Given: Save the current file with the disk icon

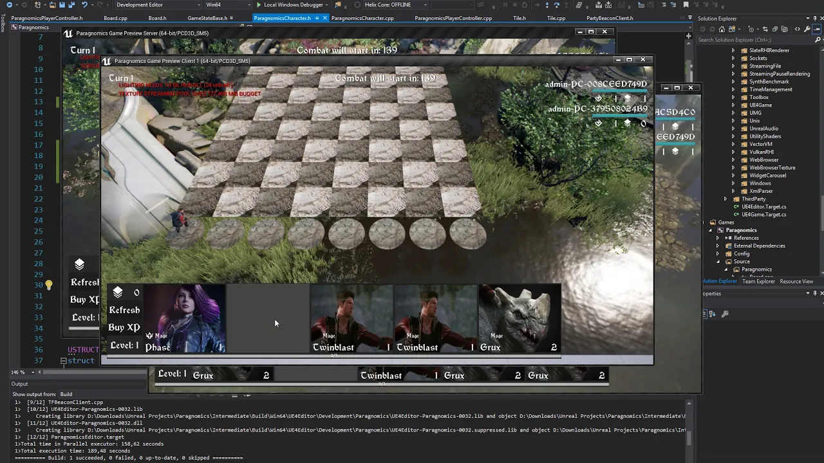Looking at the screenshot, I should pos(62,5).
